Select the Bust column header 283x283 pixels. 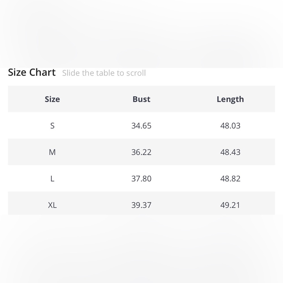tap(141, 99)
